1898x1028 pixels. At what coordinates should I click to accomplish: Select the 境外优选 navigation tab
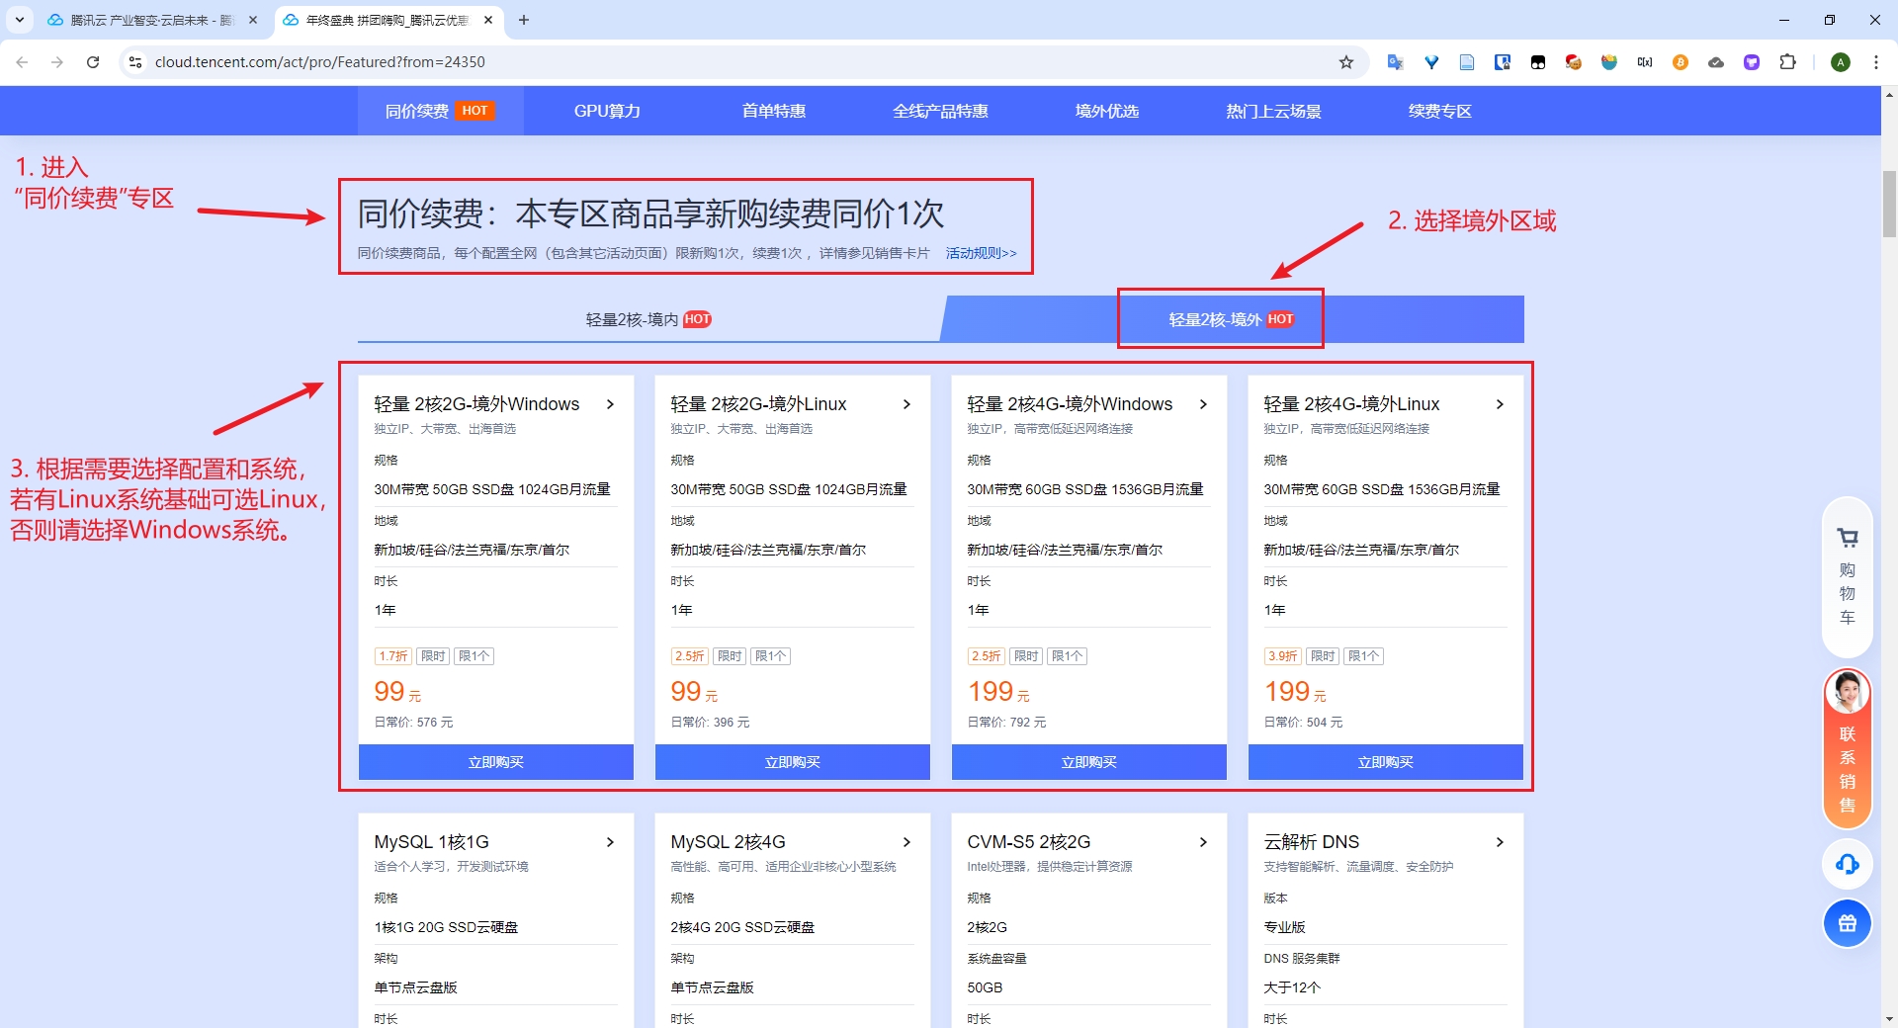pos(1107,111)
